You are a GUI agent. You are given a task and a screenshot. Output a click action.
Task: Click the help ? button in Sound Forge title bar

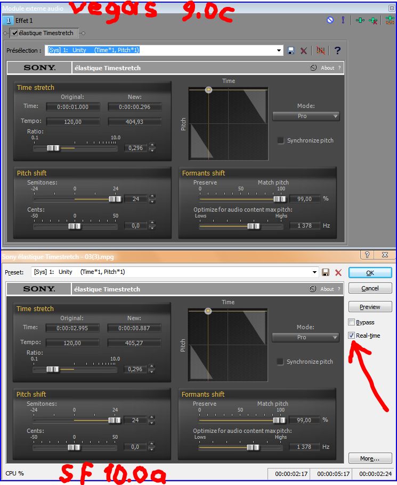[x=367, y=255]
